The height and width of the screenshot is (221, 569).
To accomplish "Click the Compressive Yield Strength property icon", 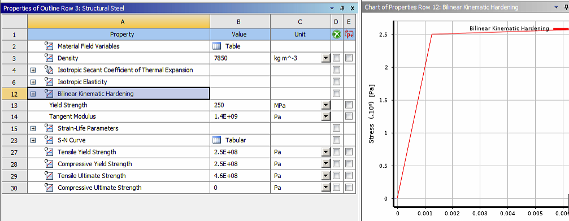I will tap(49, 164).
